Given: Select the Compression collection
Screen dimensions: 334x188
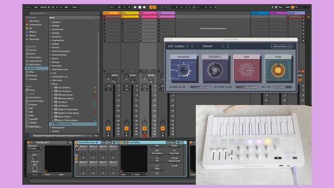Looking at the screenshot, I should pyautogui.click(x=35, y=25).
